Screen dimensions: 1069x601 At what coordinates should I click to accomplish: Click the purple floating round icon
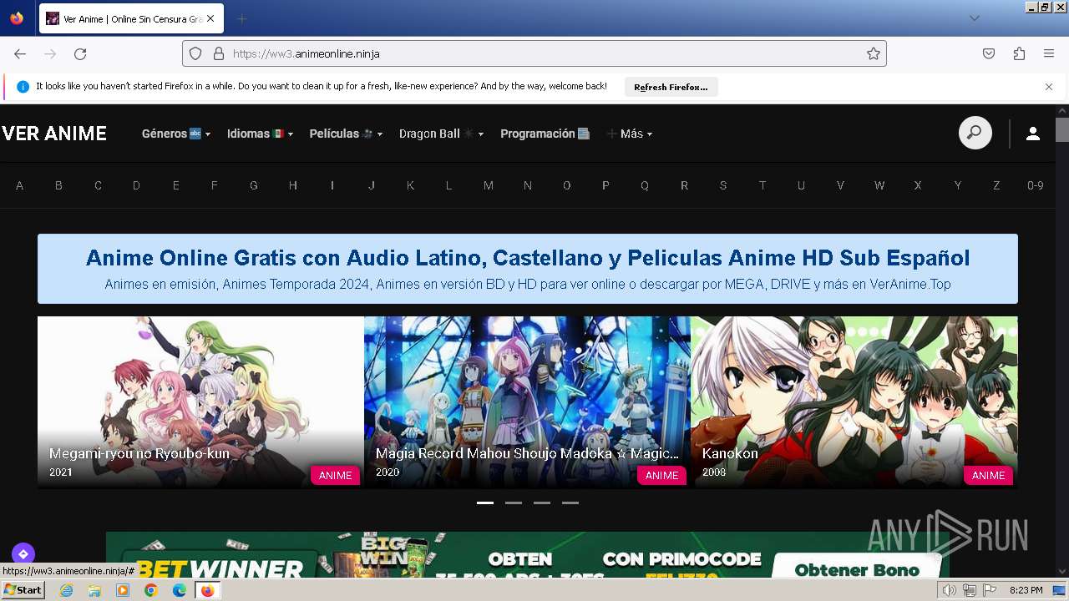[x=23, y=553]
